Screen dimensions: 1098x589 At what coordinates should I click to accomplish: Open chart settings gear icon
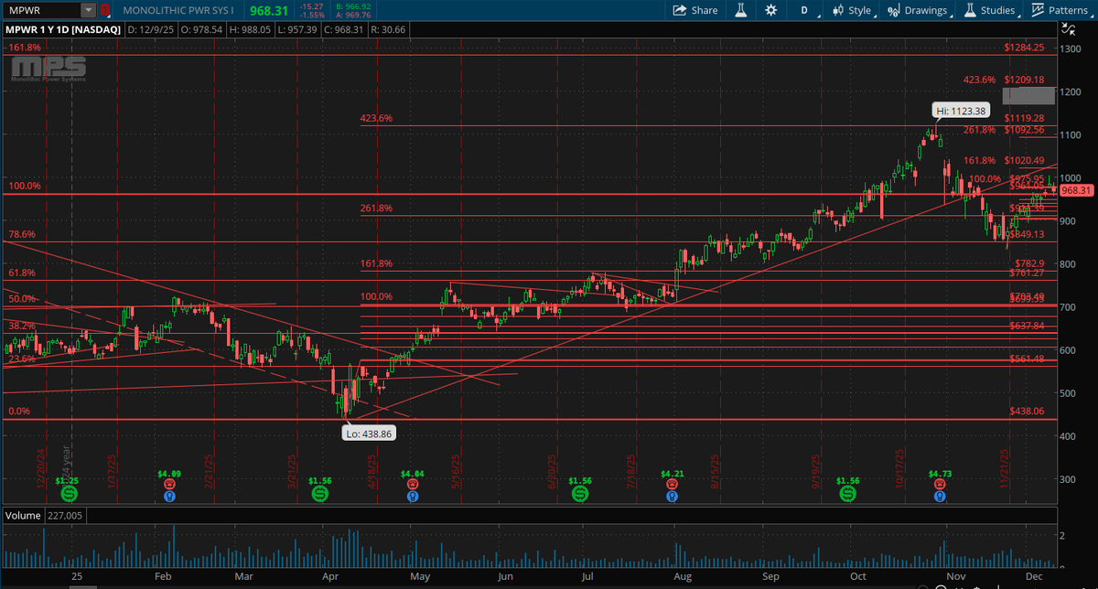pyautogui.click(x=770, y=10)
